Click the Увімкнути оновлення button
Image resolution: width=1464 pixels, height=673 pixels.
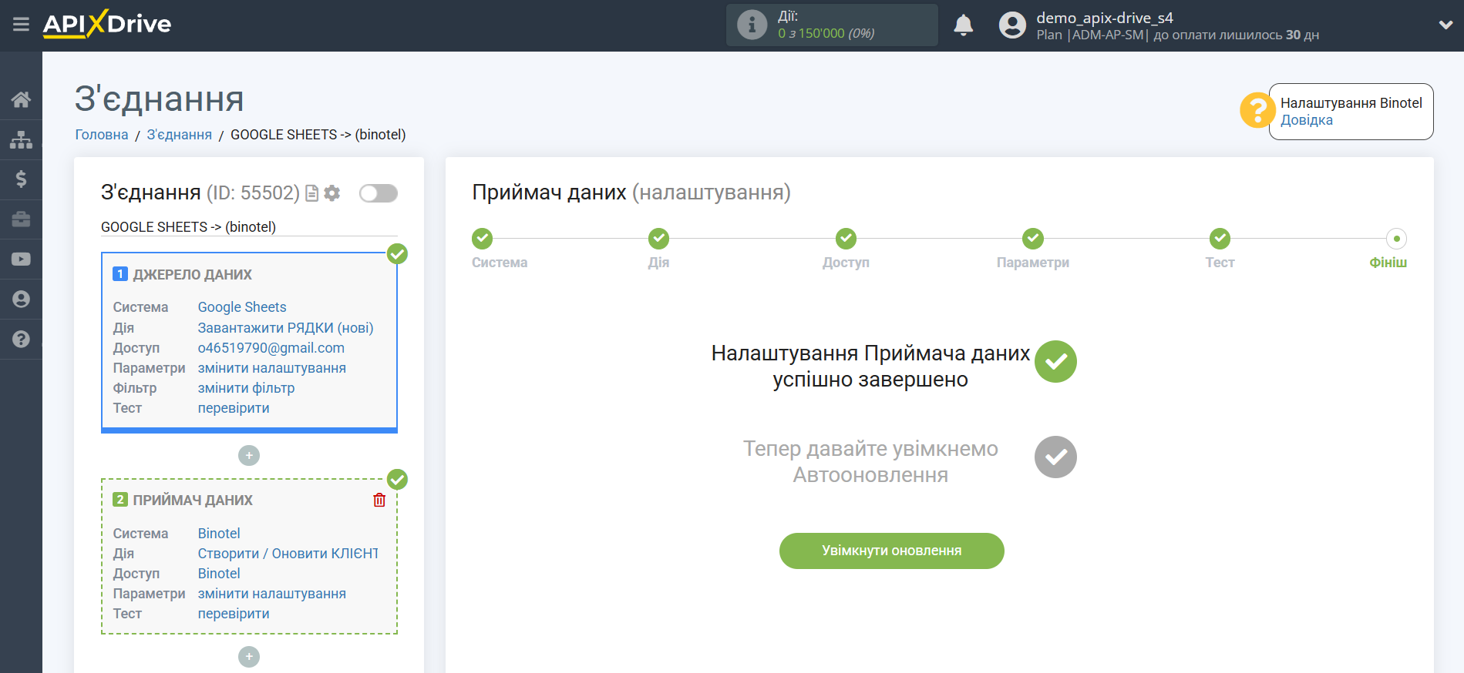(891, 551)
